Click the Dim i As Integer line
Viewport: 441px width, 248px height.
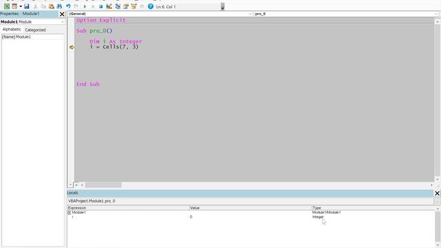pyautogui.click(x=116, y=41)
